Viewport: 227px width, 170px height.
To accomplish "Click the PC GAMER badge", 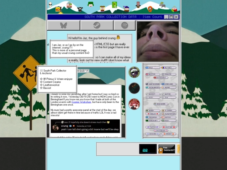I will tap(169, 110).
